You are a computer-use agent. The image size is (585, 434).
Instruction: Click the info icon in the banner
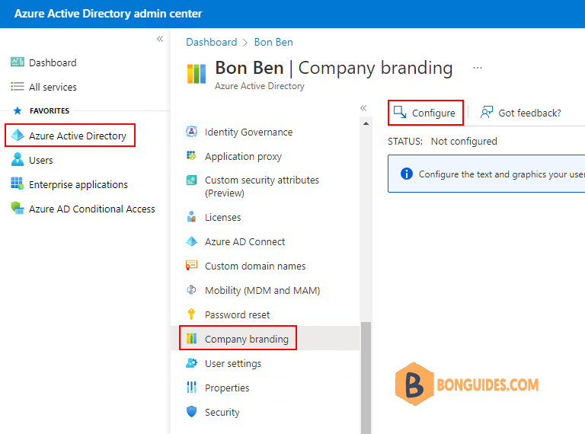pos(406,174)
